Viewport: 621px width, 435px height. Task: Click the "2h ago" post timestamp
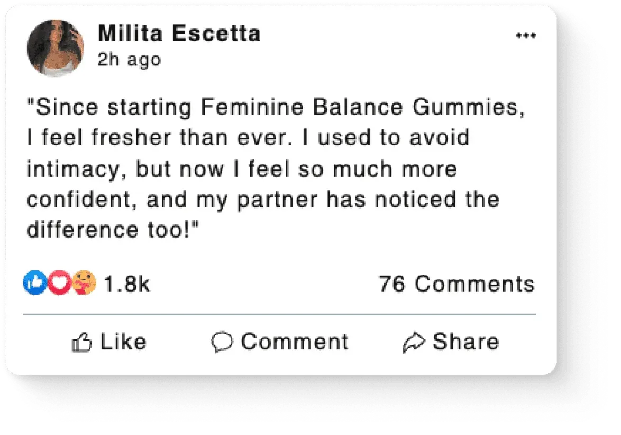pyautogui.click(x=129, y=60)
